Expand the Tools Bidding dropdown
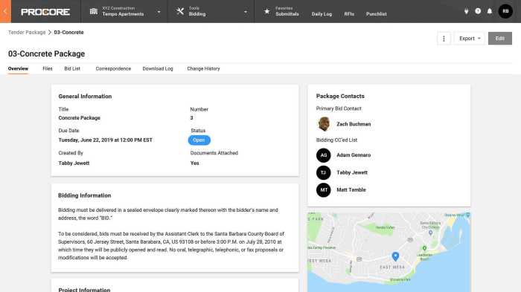This screenshot has width=521, height=292. click(246, 12)
